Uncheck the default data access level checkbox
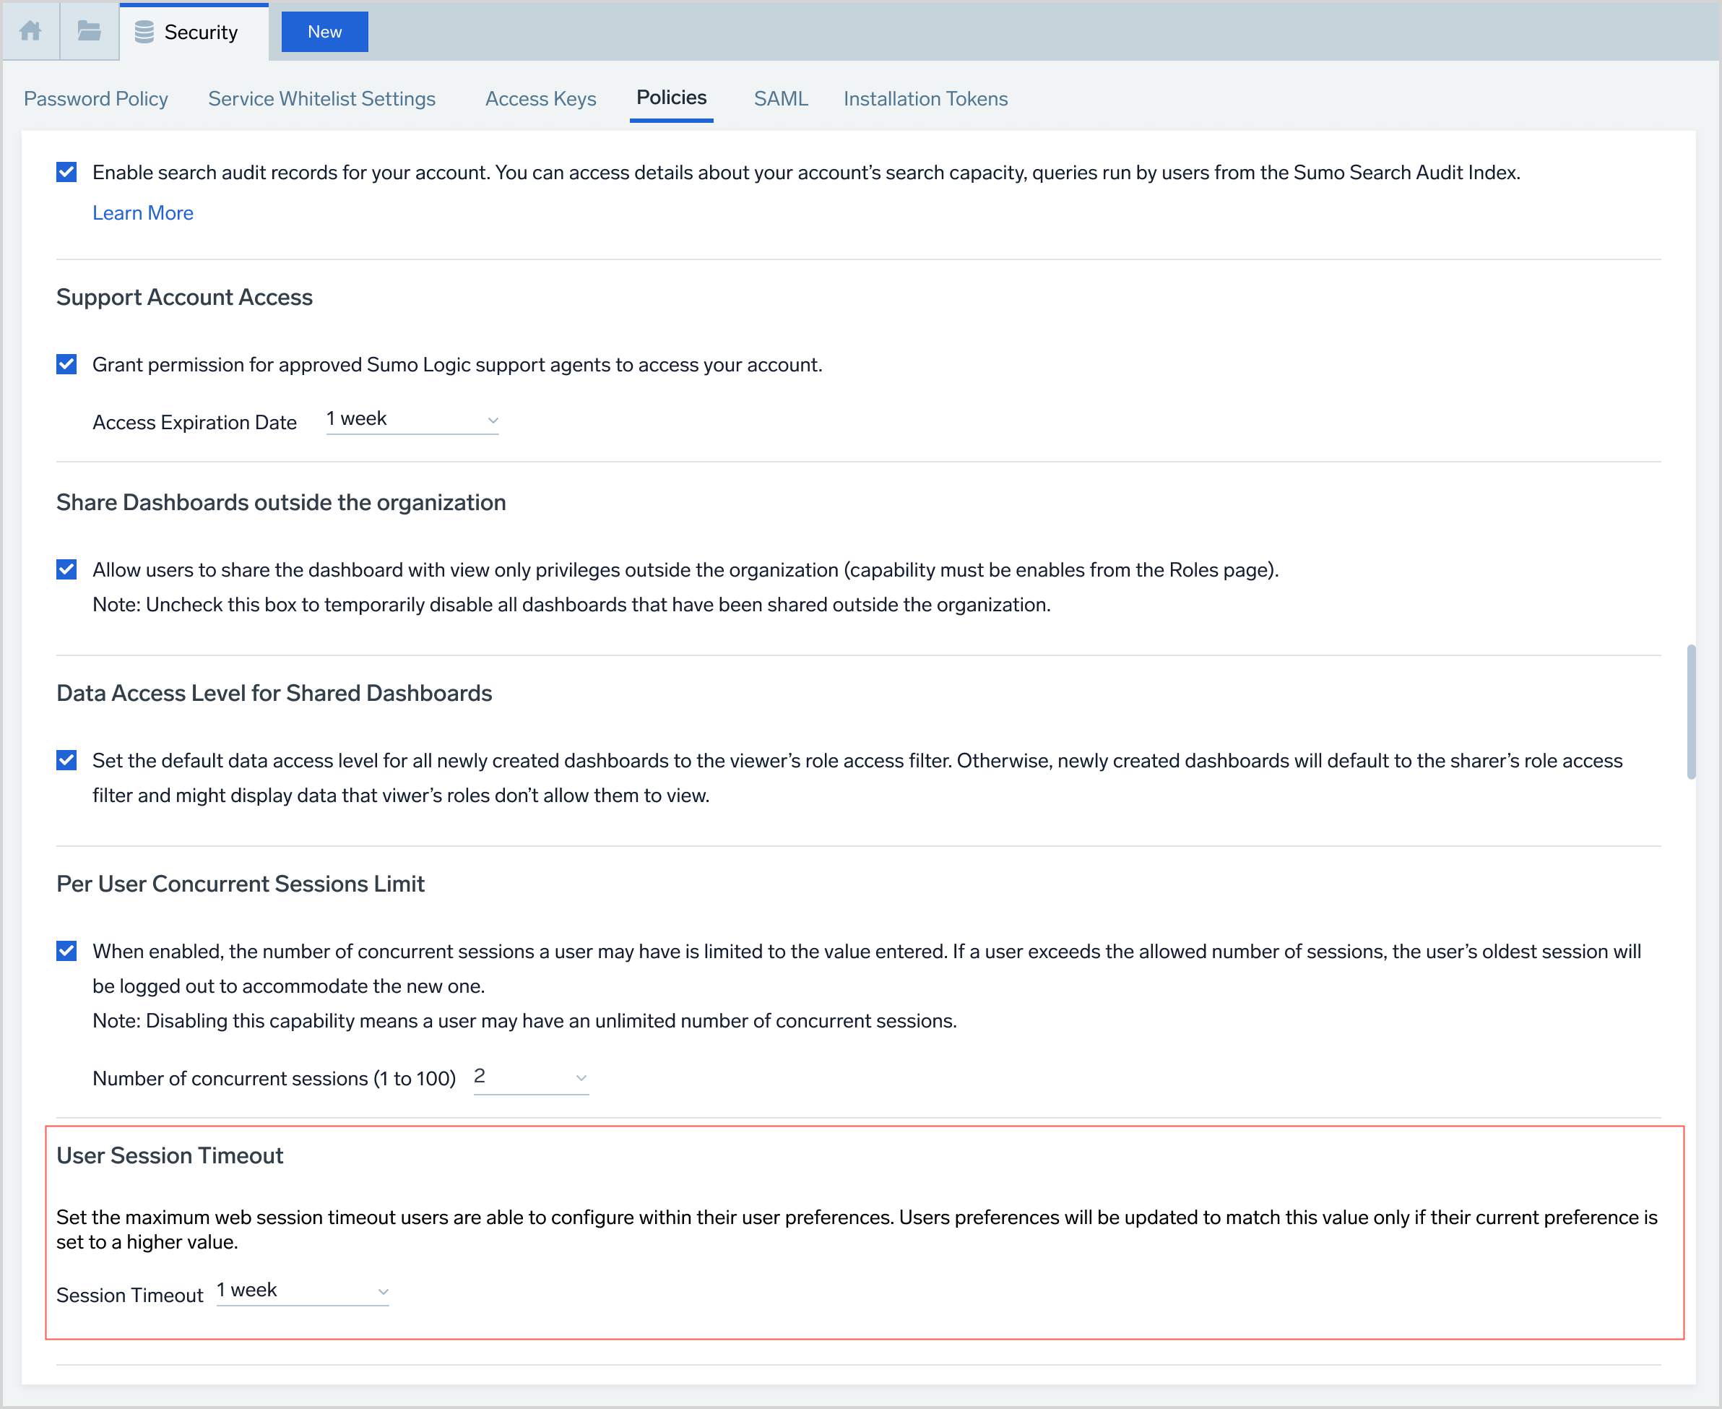The height and width of the screenshot is (1409, 1722). 66,761
